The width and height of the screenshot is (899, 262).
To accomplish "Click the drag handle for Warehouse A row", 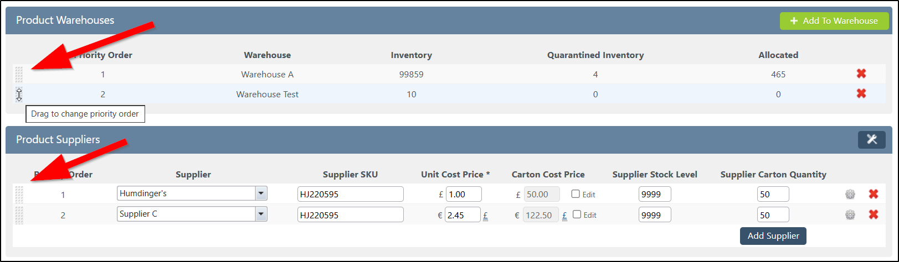I will pos(19,74).
